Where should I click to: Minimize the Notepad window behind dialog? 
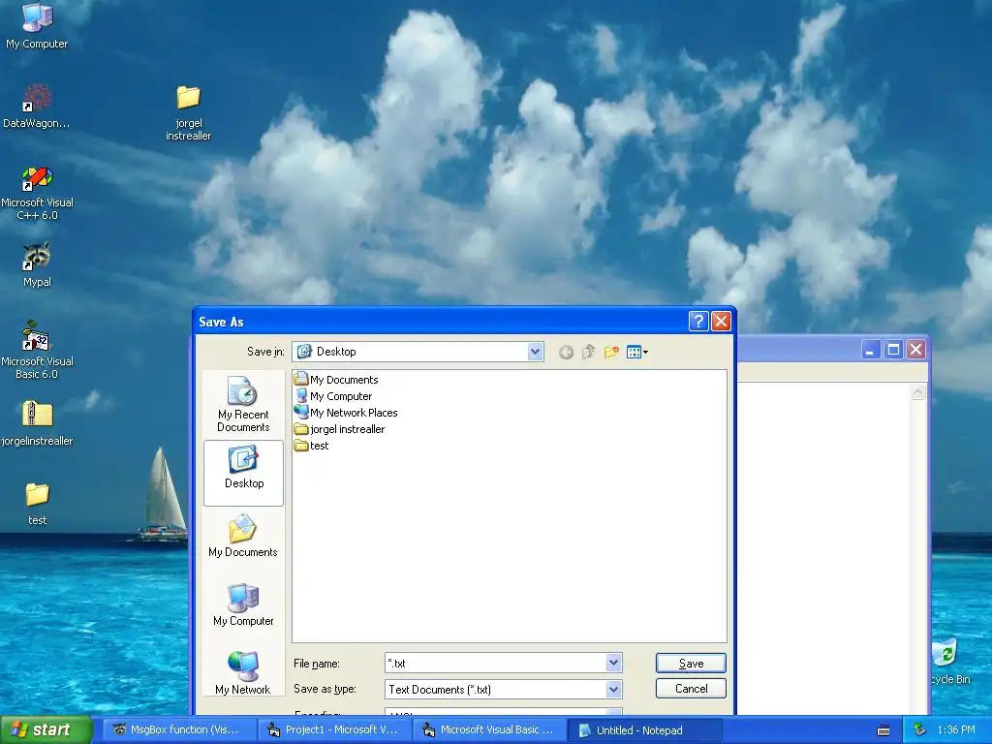[x=871, y=349]
